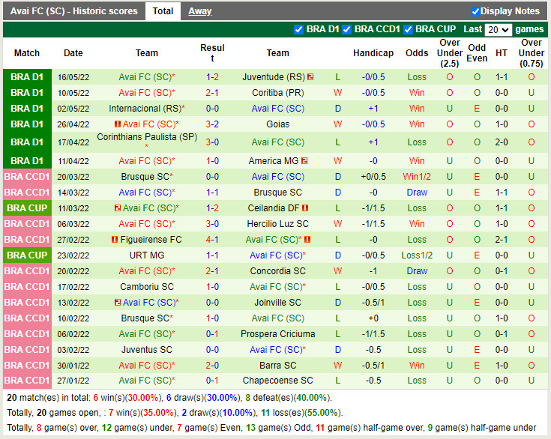Screen dimensions: 551x439
Task: Open Concordia SC team link
Action: 277,271
